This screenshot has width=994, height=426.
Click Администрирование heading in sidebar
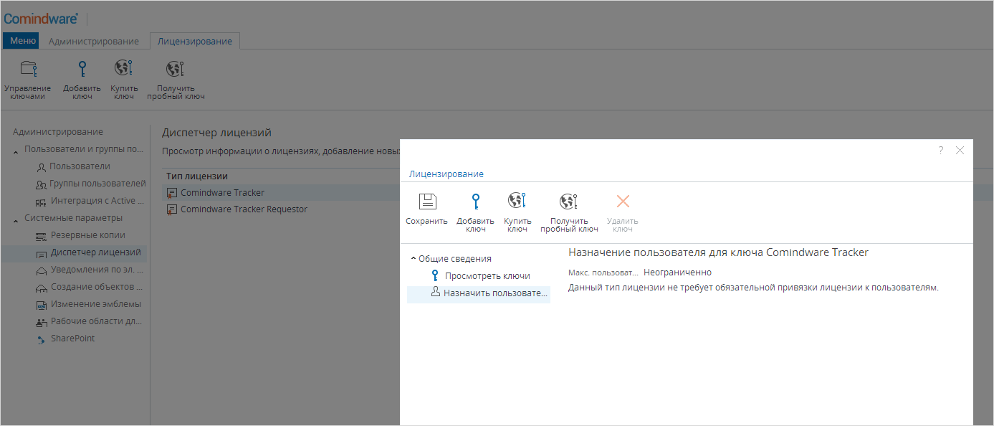pyautogui.click(x=58, y=131)
